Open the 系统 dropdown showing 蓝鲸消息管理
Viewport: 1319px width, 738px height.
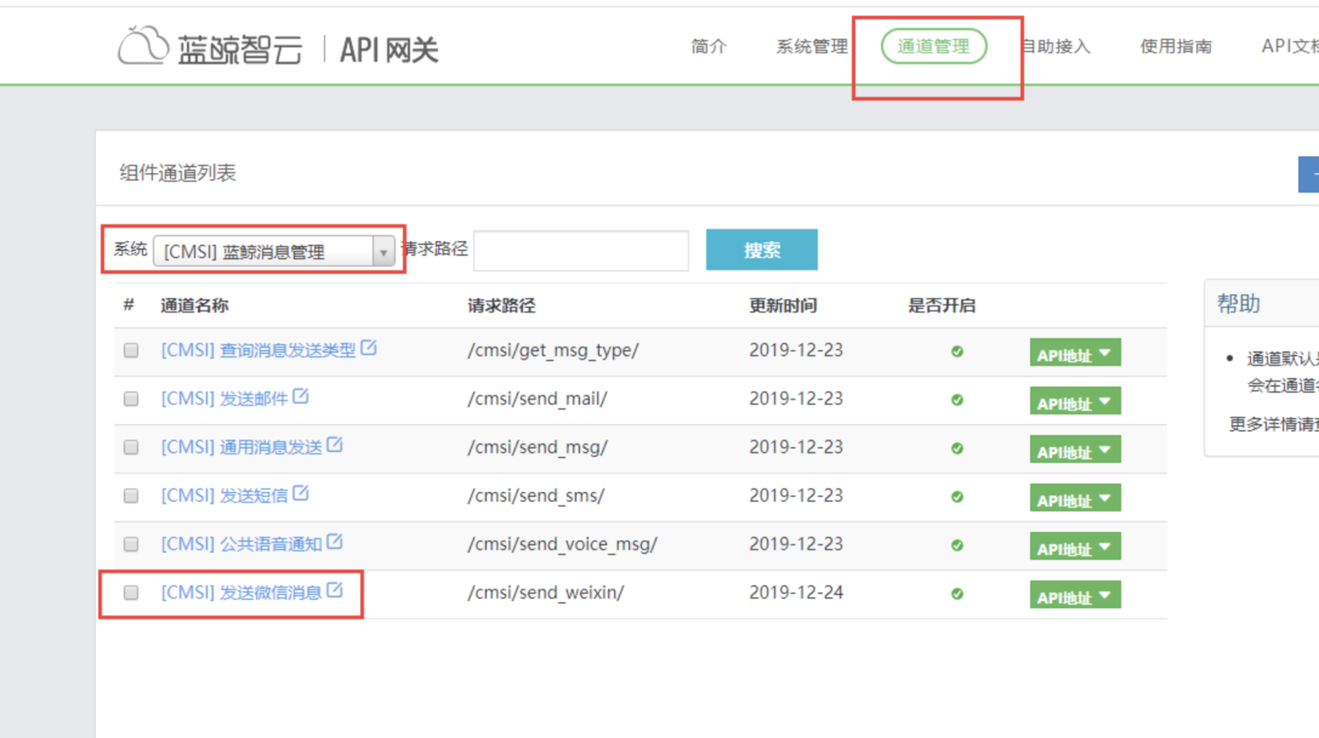tap(274, 252)
